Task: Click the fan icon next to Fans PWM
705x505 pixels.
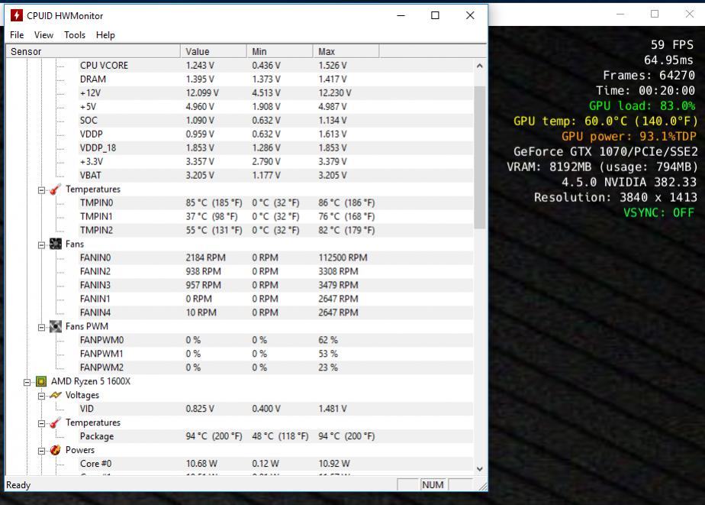Action: tap(55, 326)
